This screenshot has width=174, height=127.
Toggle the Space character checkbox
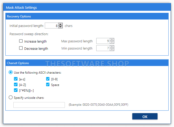click(48, 84)
